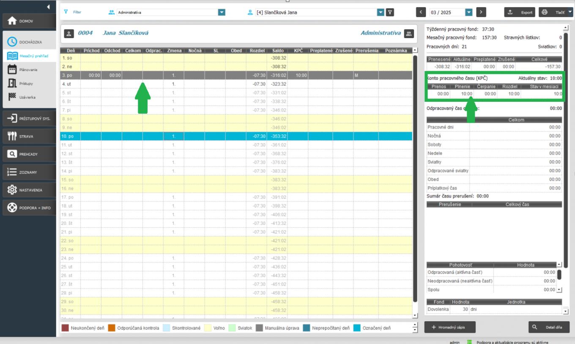Image resolution: width=575 pixels, height=344 pixels.
Task: Click the Export button
Action: (x=520, y=12)
